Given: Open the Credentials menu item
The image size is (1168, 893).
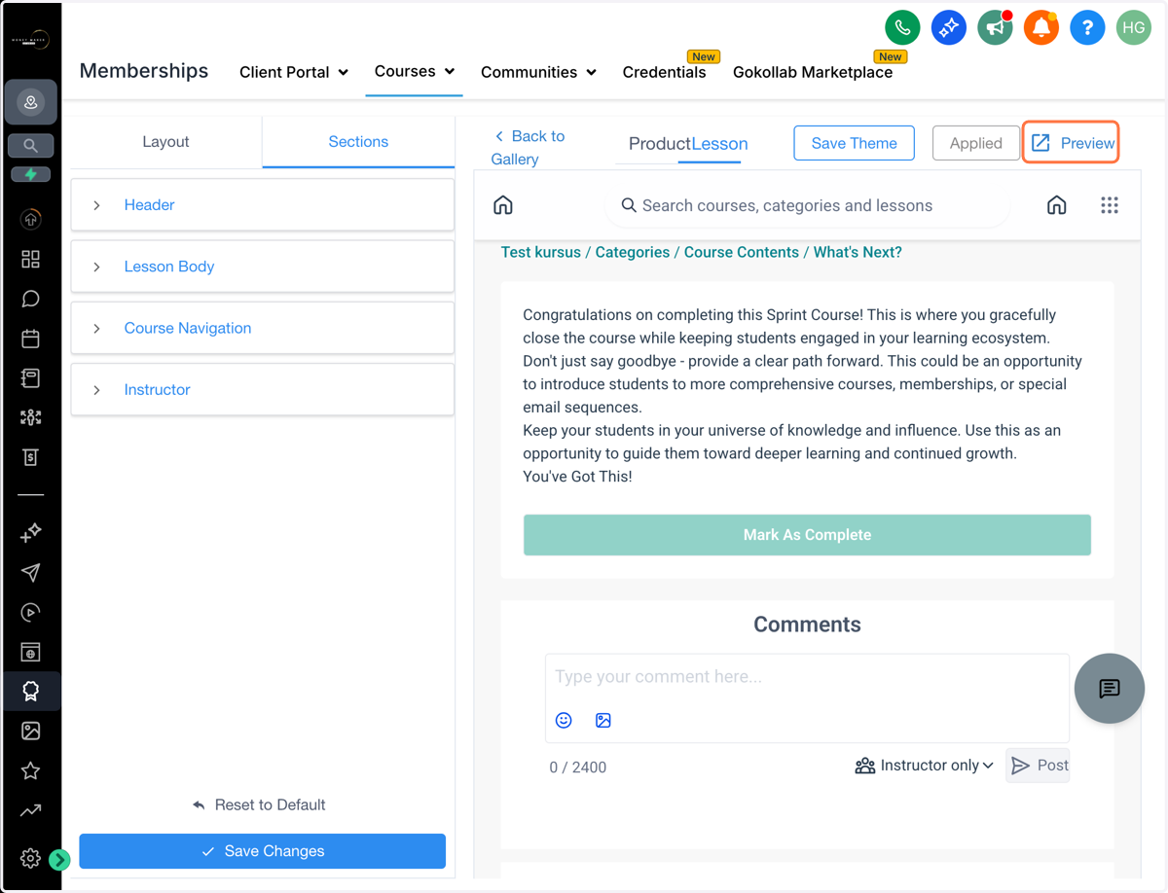Looking at the screenshot, I should pyautogui.click(x=665, y=72).
